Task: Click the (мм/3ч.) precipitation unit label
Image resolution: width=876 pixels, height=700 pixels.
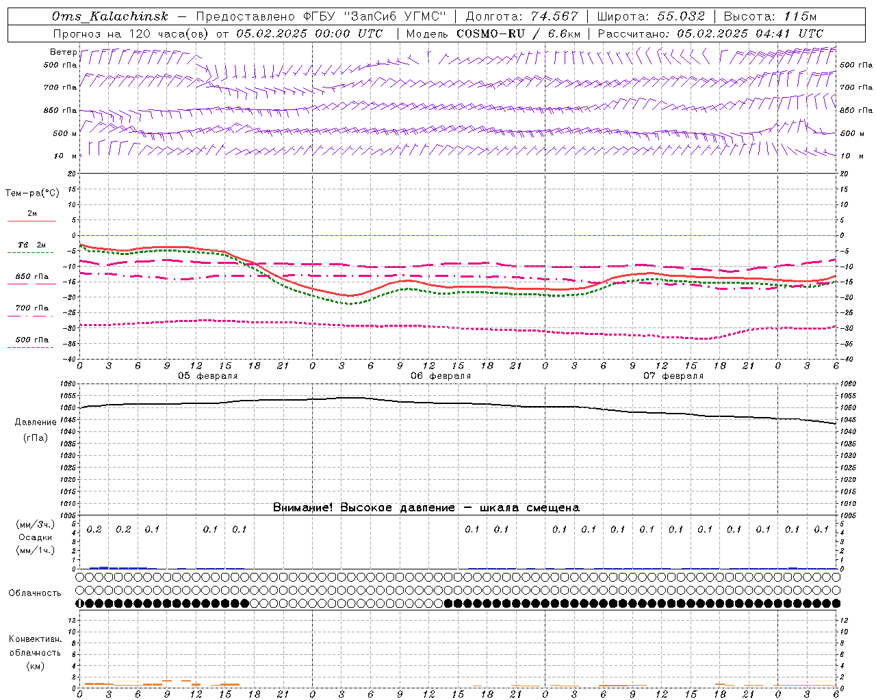Action: pos(35,524)
